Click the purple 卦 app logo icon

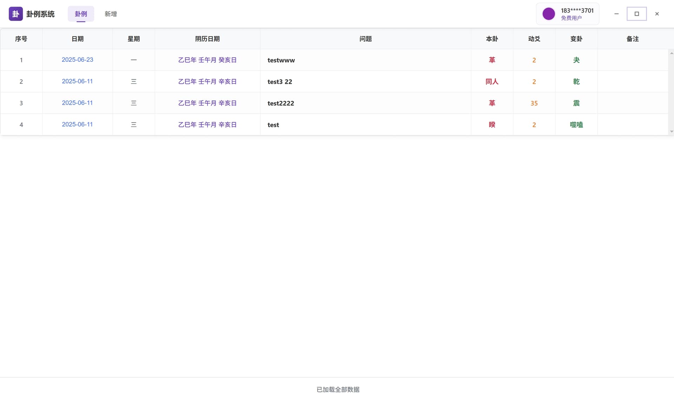point(15,14)
